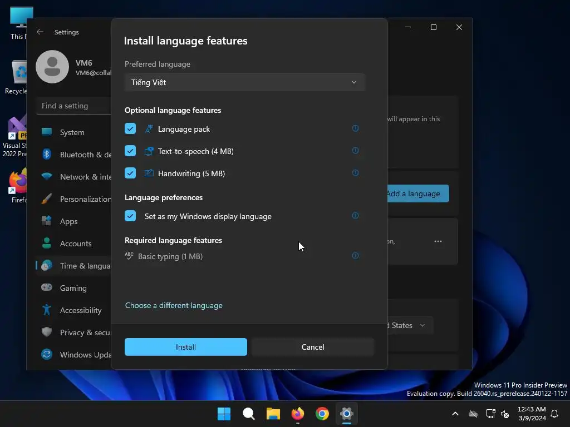This screenshot has height=427, width=570.
Task: Click Settings gear icon in taskbar
Action: point(347,414)
